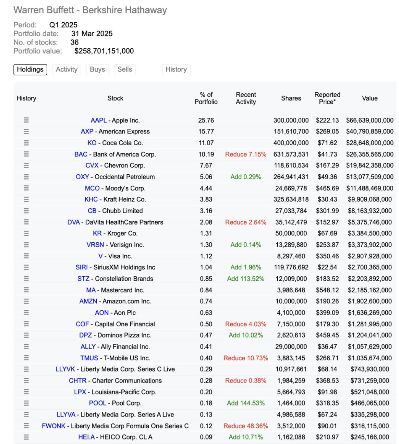Switch to the Buys tab
Image resolution: width=399 pixels, height=444 pixels.
[x=97, y=69]
